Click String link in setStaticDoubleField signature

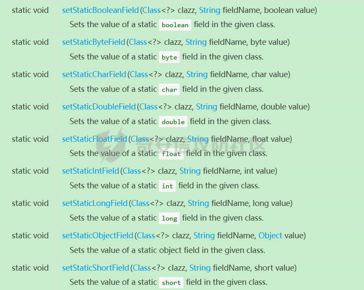pyautogui.click(x=206, y=106)
